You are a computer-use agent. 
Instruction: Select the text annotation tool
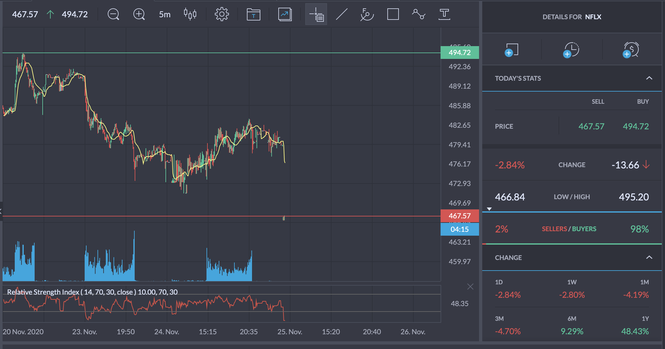(x=444, y=14)
